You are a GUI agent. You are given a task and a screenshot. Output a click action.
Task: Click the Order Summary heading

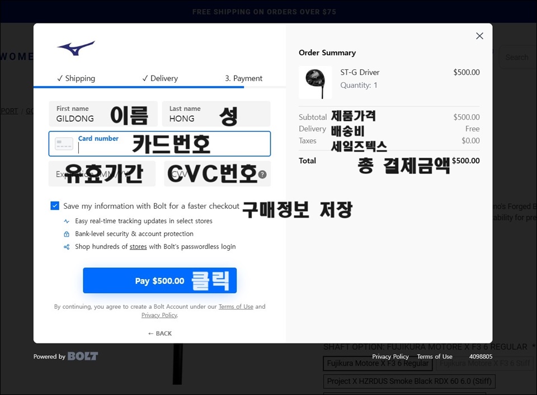327,53
